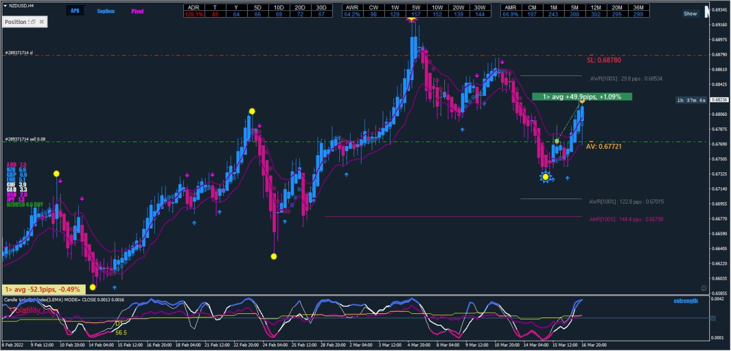Viewport: 731px width, 351px height.
Task: Click the magenta marker at the Mar 4 high
Action: [411, 19]
